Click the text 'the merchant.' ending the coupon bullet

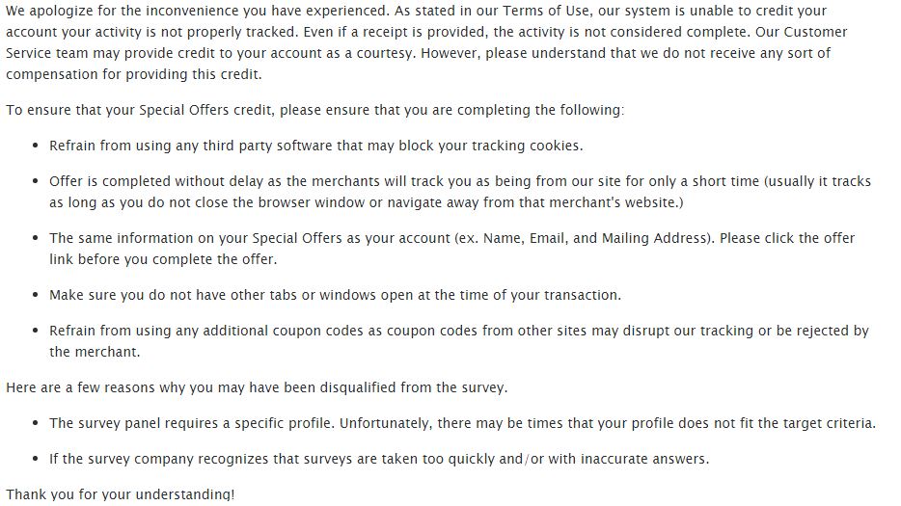tap(95, 352)
